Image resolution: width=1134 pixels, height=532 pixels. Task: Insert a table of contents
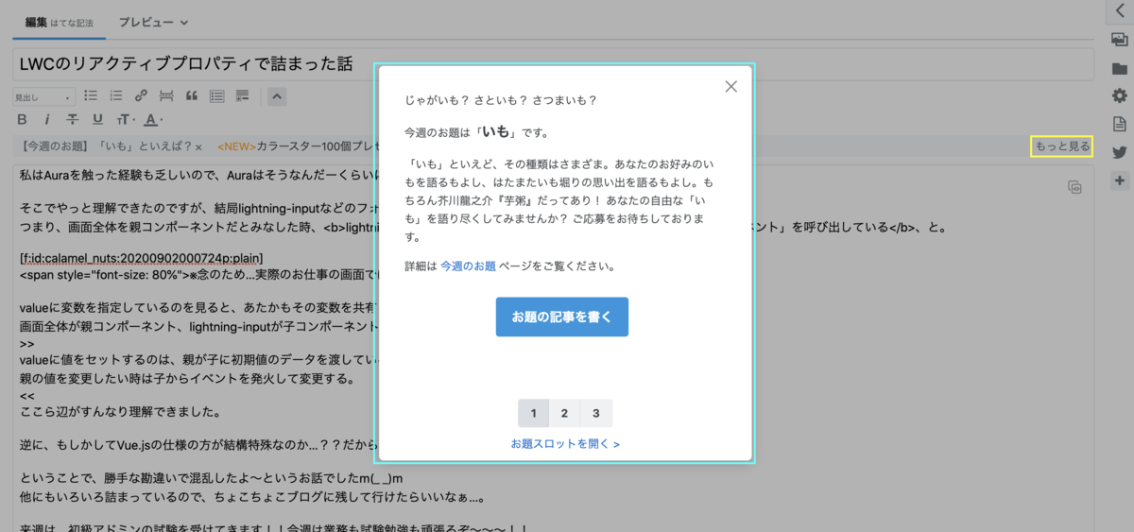217,95
